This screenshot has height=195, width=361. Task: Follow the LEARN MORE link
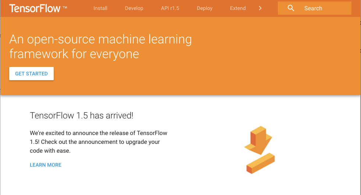[46, 165]
